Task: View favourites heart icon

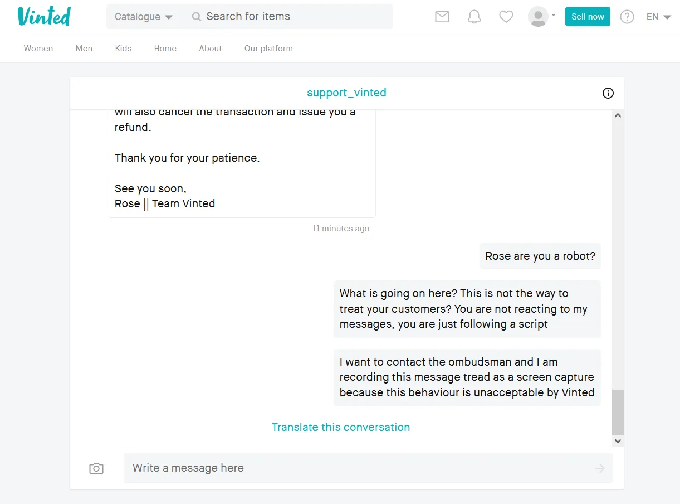Action: (506, 17)
